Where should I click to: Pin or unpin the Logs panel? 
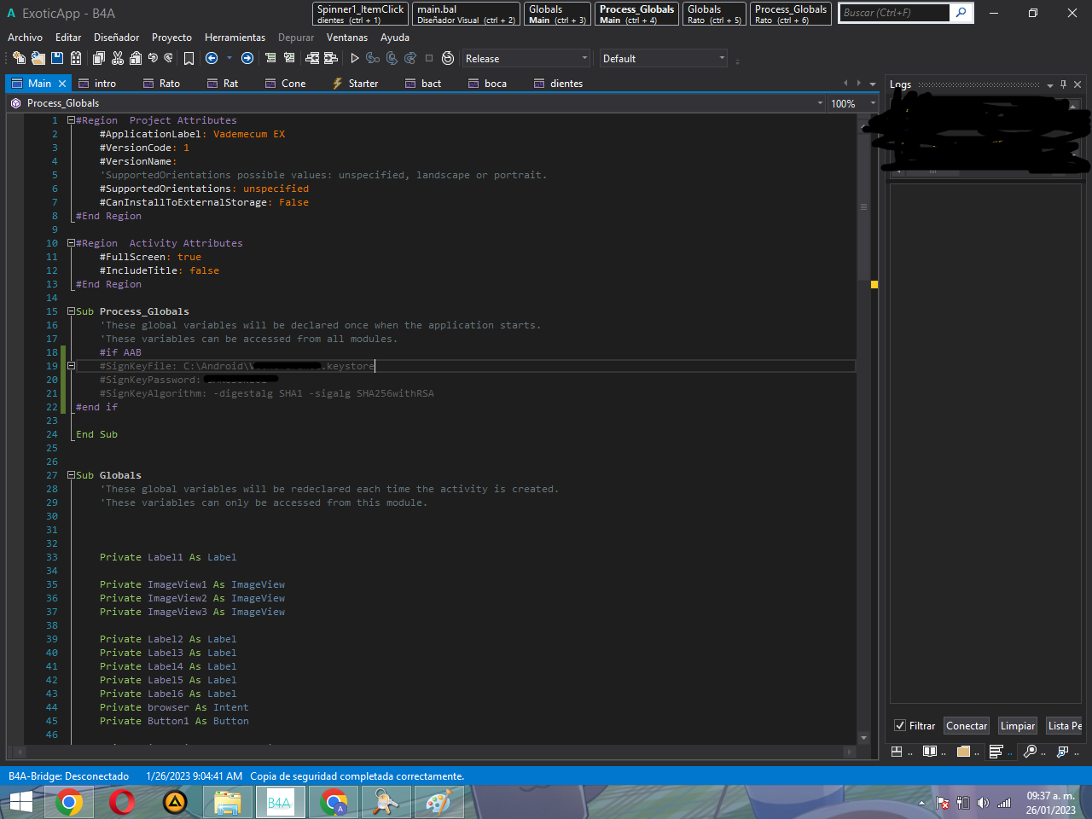pyautogui.click(x=1063, y=84)
